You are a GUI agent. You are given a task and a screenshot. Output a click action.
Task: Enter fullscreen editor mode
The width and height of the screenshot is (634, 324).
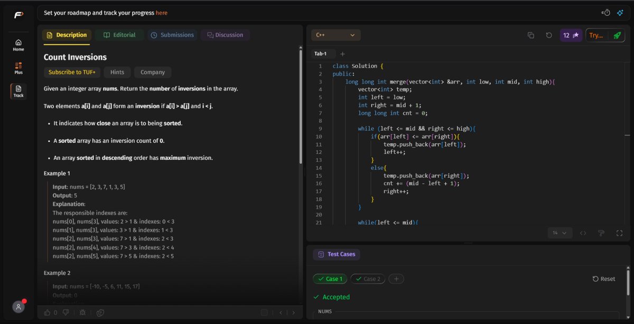tap(619, 233)
